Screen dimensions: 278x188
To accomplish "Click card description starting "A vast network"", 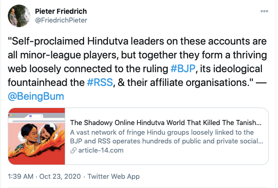I will pyautogui.click(x=165, y=132).
